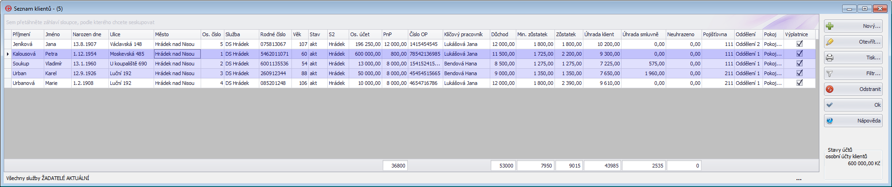Viewport: 892px width, 187px height.
Task: Sort by Důchod column header
Action: [503, 34]
